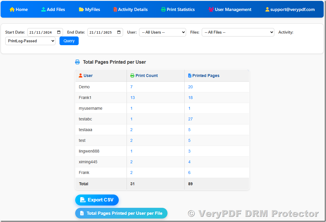This screenshot has width=326, height=222.
Task: Click the printer icon beside the report title
Action: coord(77,62)
